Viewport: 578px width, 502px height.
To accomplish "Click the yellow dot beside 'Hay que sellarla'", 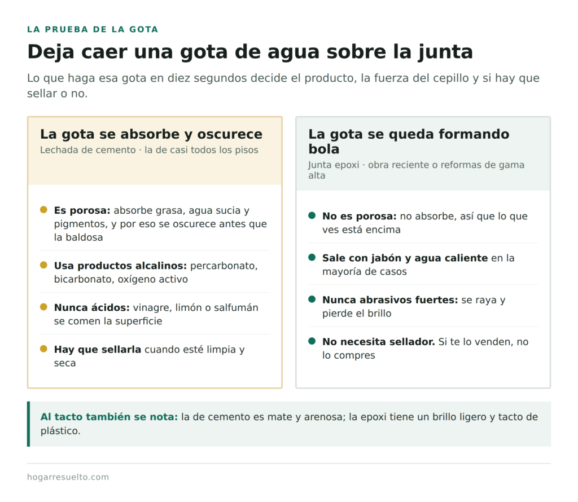I will point(43,349).
